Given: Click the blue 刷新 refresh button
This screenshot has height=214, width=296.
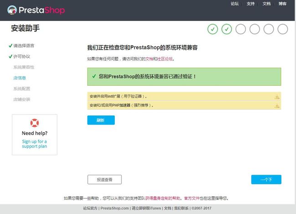Looking at the screenshot, I should pyautogui.click(x=101, y=120).
